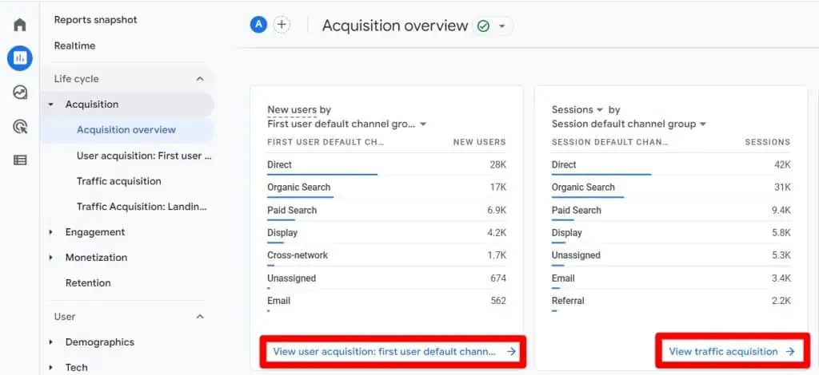Select the Reports bar-chart icon
The width and height of the screenshot is (819, 375).
(x=20, y=58)
